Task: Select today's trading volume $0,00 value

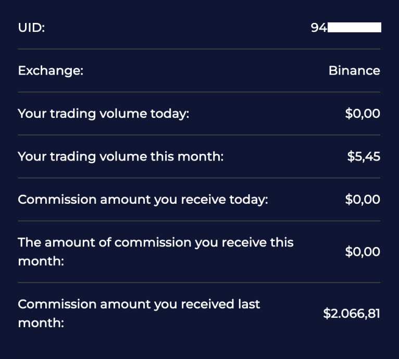Action: [363, 114]
